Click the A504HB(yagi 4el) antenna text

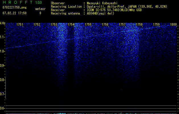[x=100, y=13]
